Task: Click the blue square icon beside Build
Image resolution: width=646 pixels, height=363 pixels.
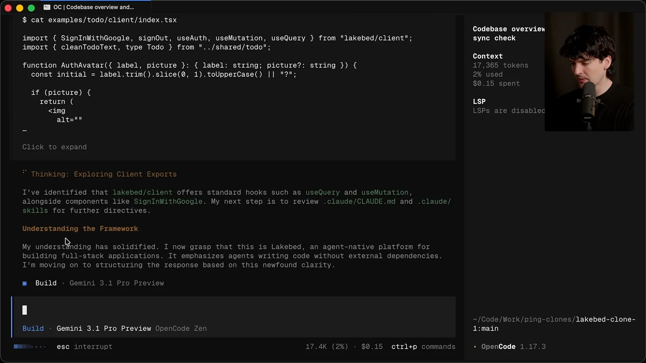Action: (x=25, y=284)
